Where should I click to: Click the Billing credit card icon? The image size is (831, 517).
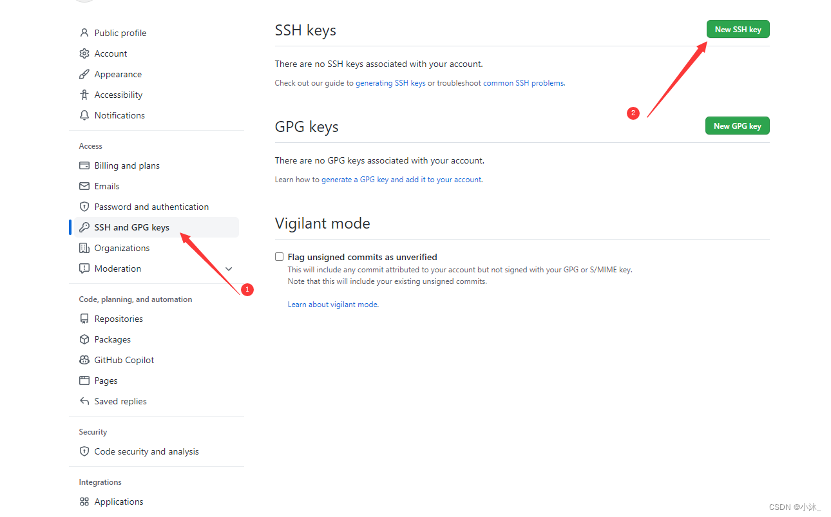click(84, 165)
